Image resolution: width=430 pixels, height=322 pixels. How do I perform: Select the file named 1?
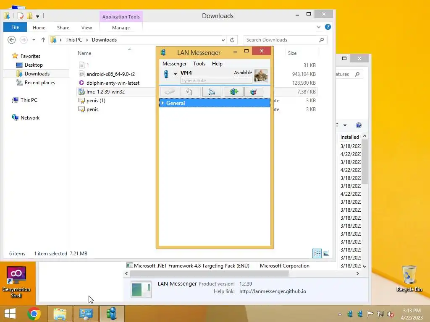(x=87, y=65)
